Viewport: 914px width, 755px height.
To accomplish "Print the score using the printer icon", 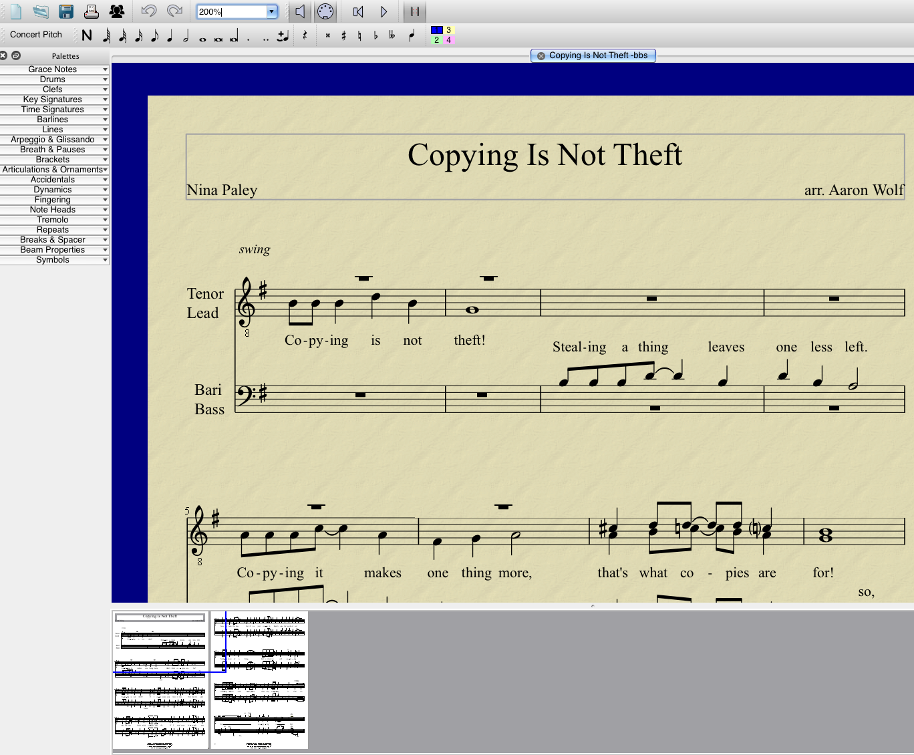I will pyautogui.click(x=92, y=11).
